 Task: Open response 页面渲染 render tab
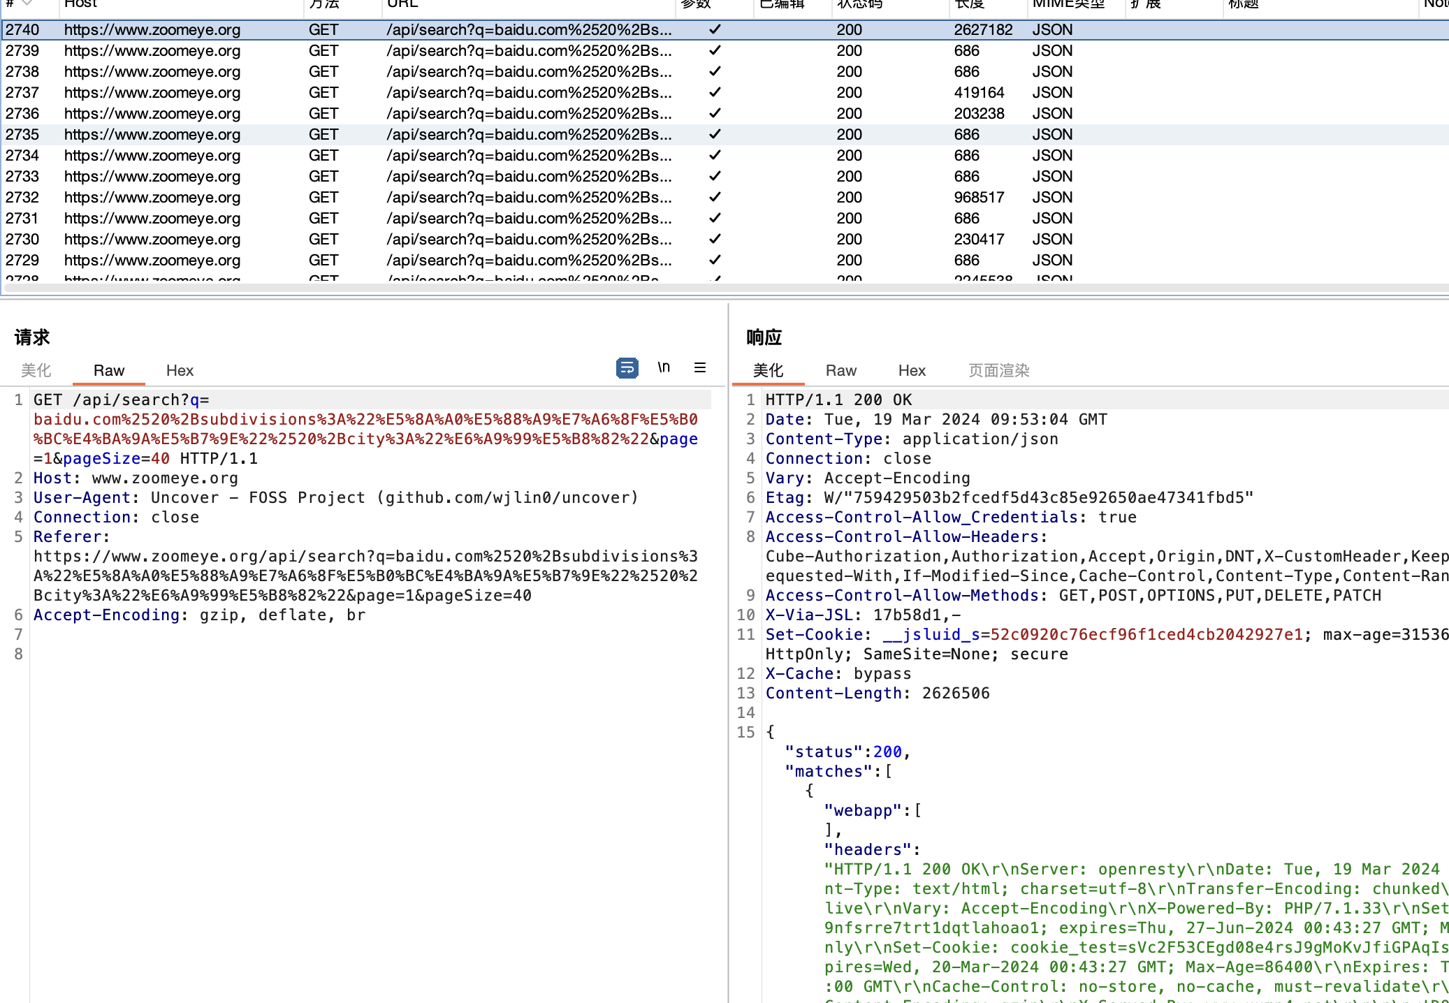tap(998, 371)
